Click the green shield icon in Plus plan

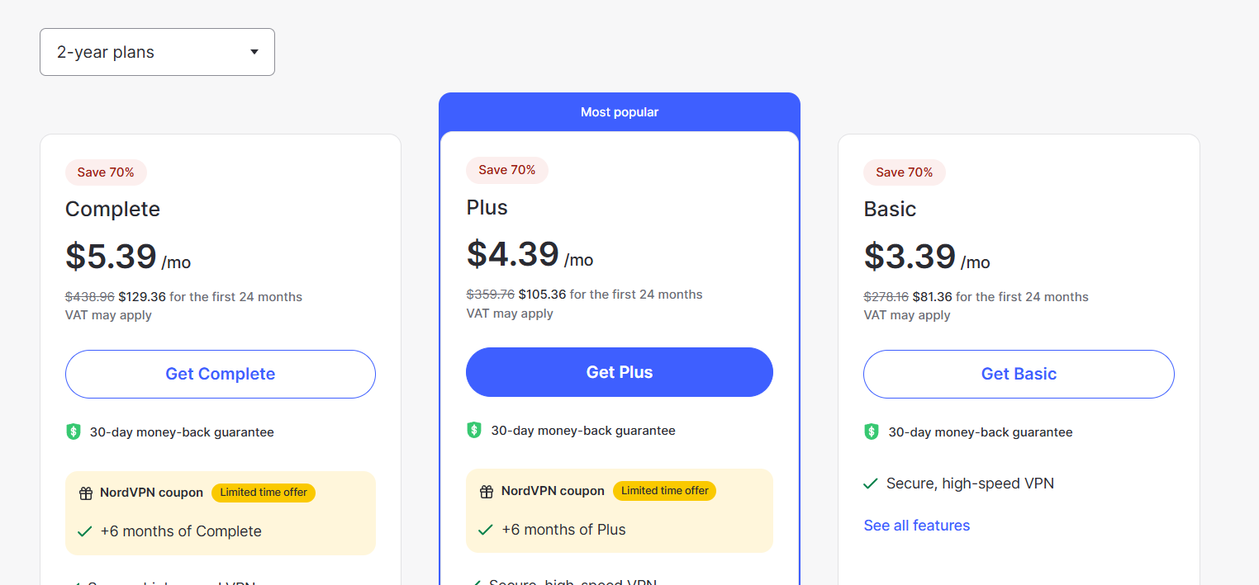(474, 430)
